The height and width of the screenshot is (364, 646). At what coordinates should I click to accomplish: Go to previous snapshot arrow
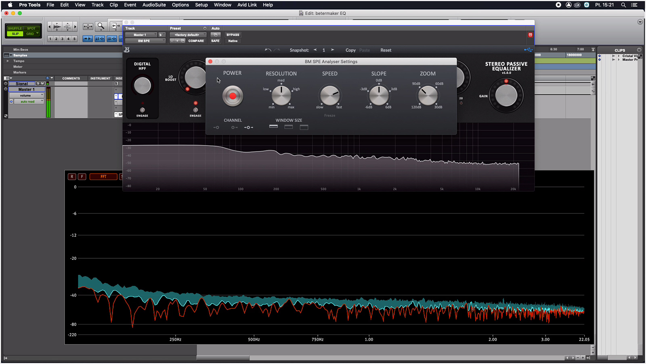coord(315,50)
